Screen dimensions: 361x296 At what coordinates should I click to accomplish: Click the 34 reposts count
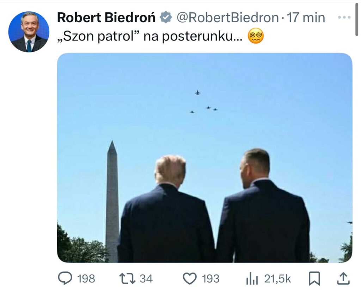click(x=146, y=279)
